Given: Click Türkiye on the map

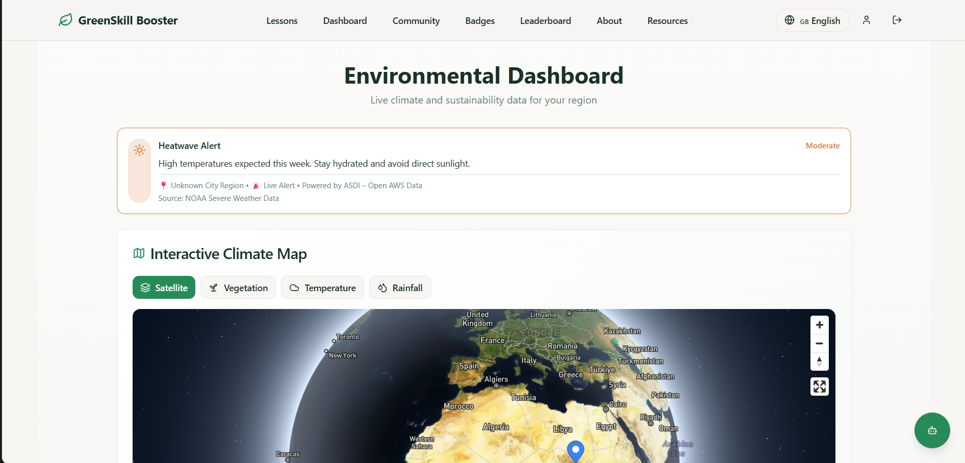Looking at the screenshot, I should pos(602,369).
